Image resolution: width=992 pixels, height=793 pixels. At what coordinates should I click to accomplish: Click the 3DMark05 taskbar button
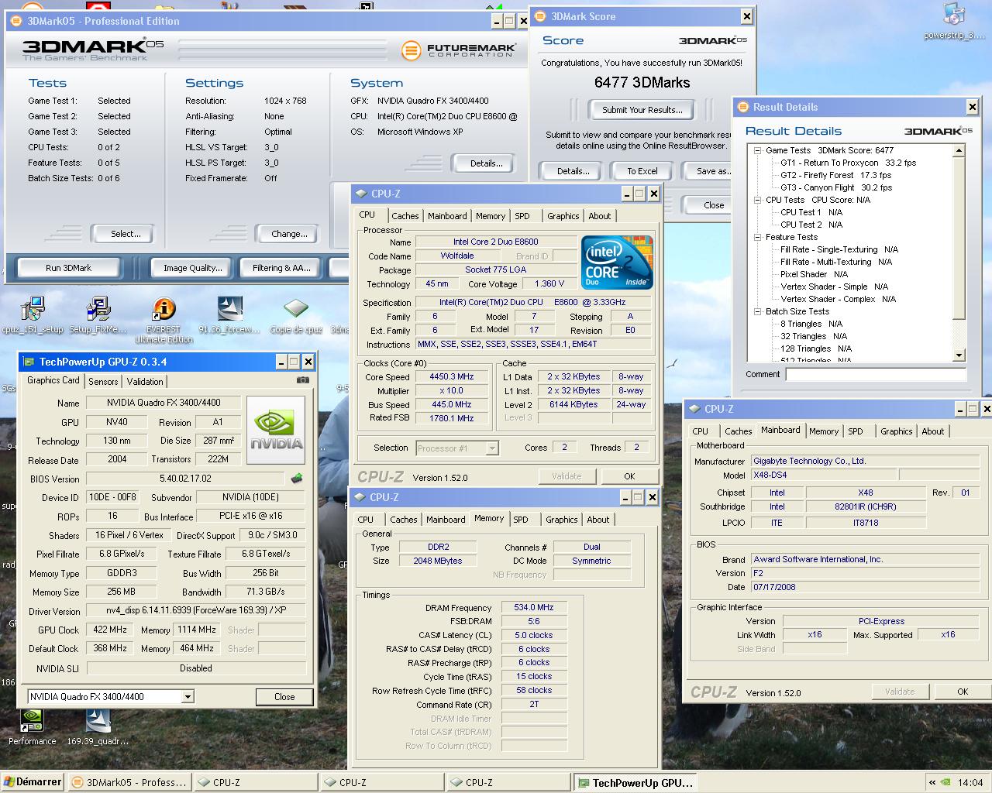click(x=129, y=782)
